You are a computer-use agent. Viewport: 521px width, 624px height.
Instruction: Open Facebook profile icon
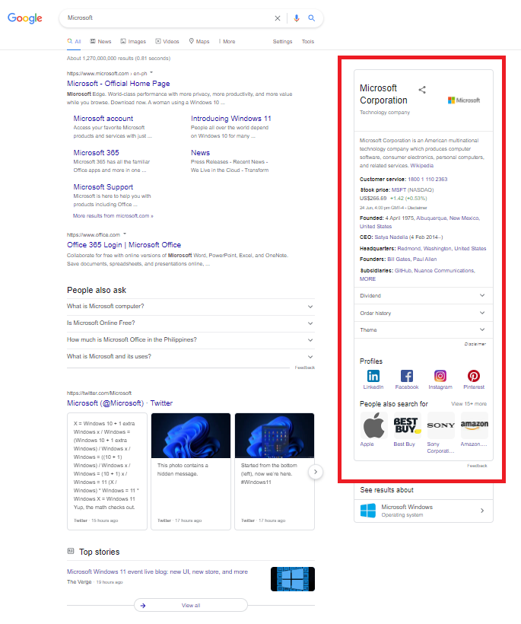tap(406, 376)
